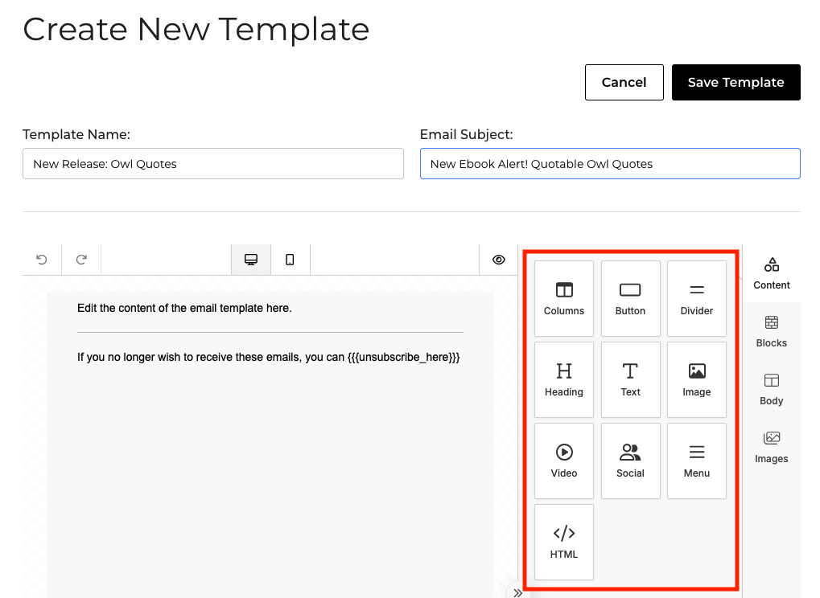
Task: Add a Columns content block
Action: pos(564,299)
